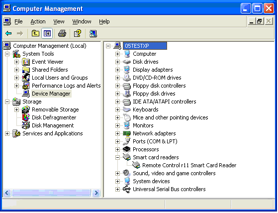Open the Window menu
Screen dimensions: 278x213
82,21
